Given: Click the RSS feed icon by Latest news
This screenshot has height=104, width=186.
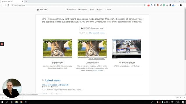Looking at the screenshot, I should point(43,80).
